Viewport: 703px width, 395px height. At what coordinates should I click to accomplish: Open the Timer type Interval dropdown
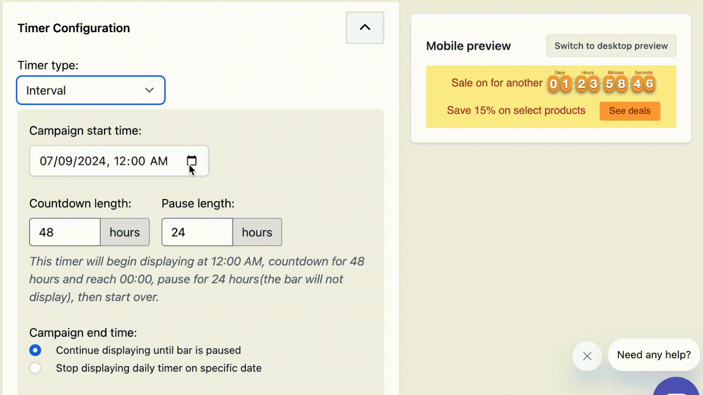tap(91, 90)
